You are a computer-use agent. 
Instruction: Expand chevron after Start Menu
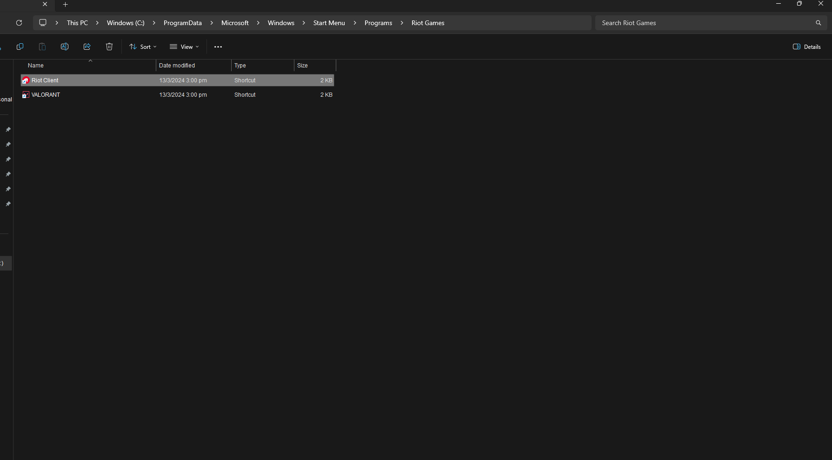[355, 23]
